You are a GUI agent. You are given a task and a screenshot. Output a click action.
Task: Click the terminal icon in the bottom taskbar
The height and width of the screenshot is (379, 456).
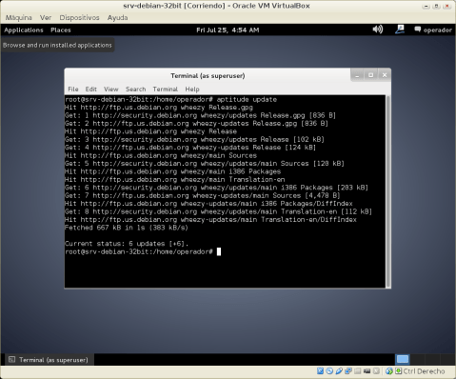click(11, 359)
